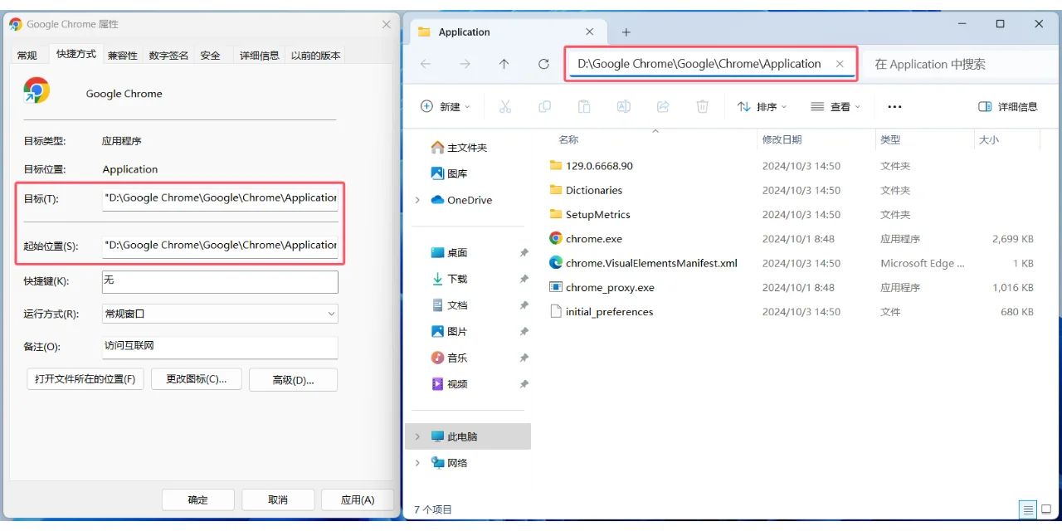Click the 高级 button
1062x531 pixels.
[x=293, y=380]
